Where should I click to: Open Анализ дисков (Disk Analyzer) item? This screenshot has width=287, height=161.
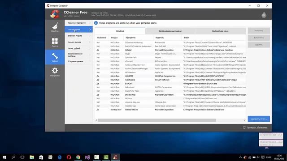79,42
